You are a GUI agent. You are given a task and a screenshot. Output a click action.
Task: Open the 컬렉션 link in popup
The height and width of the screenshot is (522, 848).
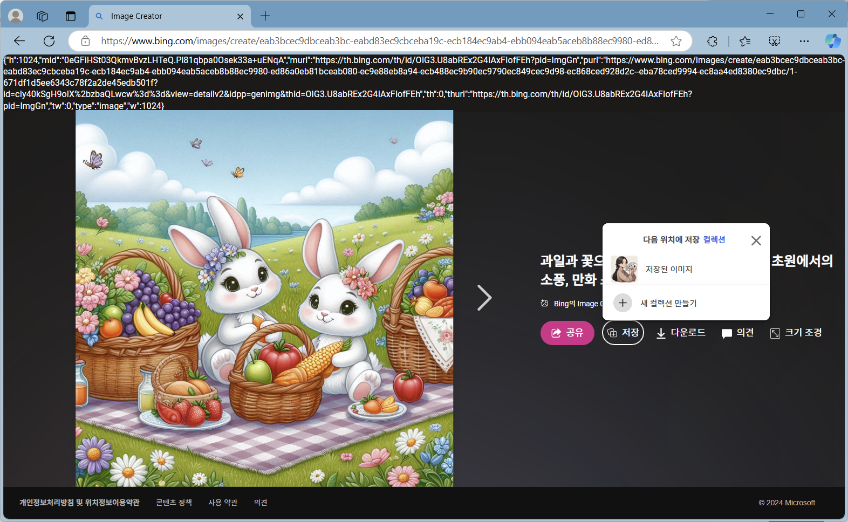[x=714, y=239]
